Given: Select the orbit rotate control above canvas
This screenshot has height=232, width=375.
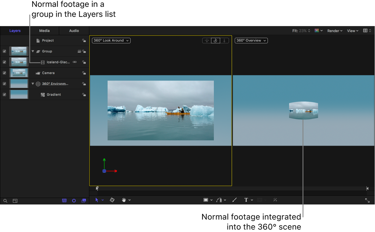Looking at the screenshot, I should coord(215,40).
